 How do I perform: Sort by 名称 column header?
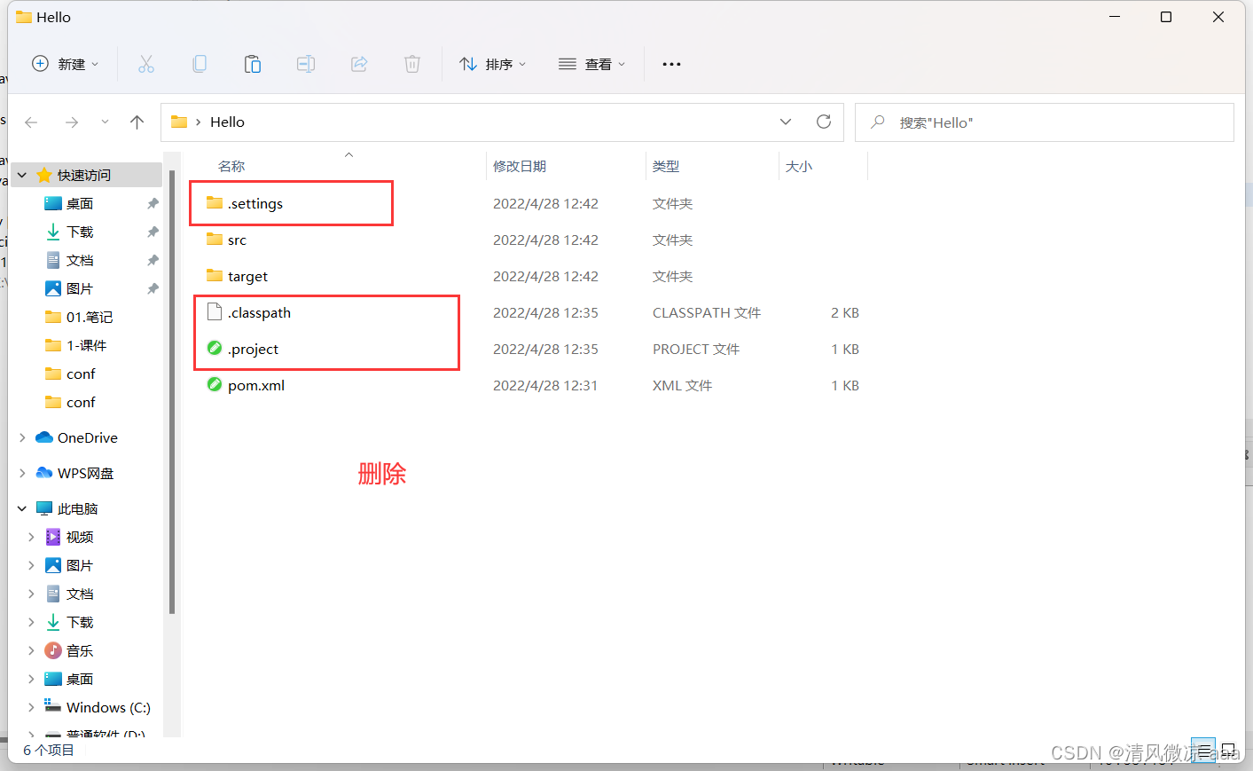pyautogui.click(x=231, y=167)
